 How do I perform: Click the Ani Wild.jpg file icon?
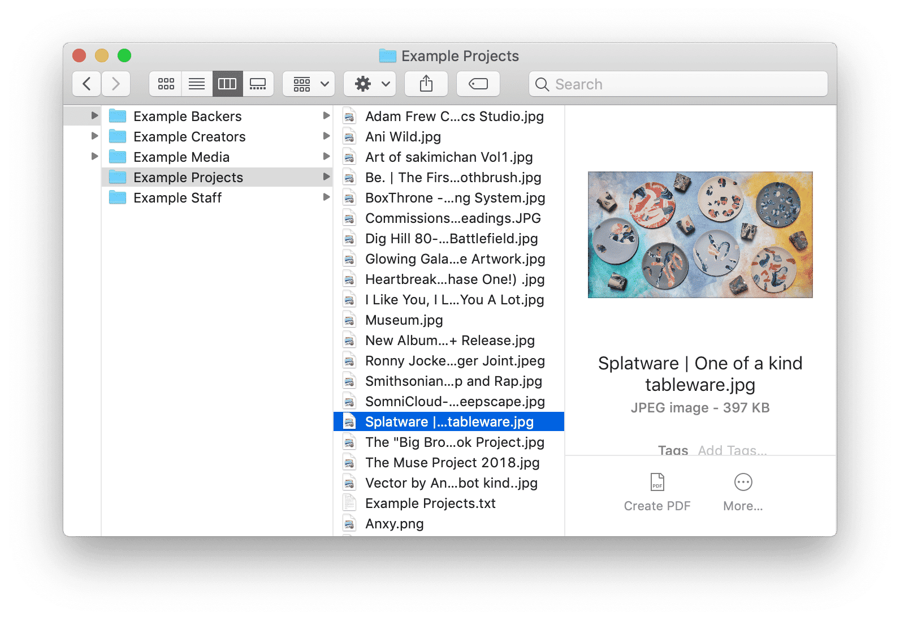tap(349, 136)
